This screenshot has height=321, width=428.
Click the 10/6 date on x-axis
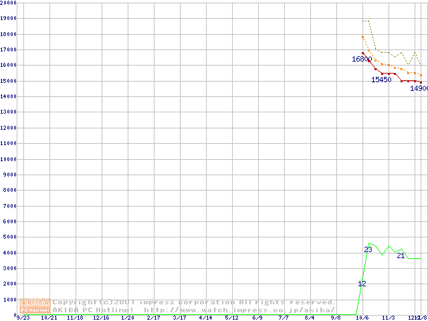click(362, 318)
